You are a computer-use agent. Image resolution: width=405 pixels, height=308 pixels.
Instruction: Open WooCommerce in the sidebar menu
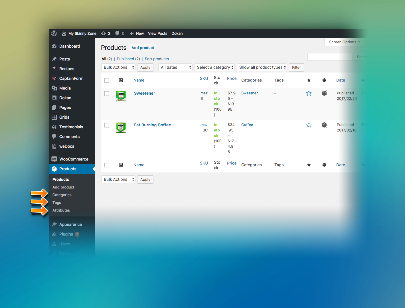pyautogui.click(x=74, y=159)
